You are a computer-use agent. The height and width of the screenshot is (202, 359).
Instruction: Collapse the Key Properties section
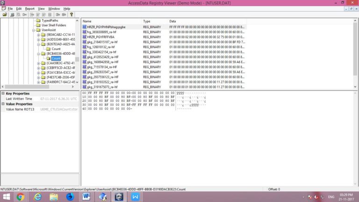click(3, 94)
